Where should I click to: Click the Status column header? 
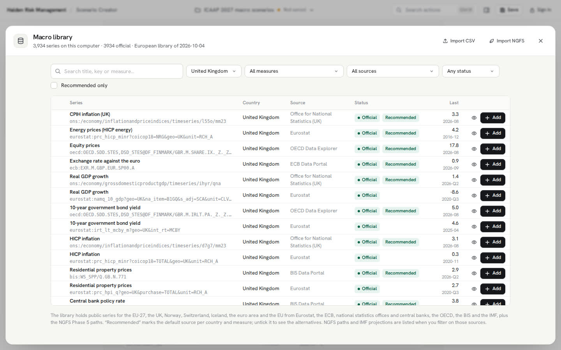coord(361,103)
